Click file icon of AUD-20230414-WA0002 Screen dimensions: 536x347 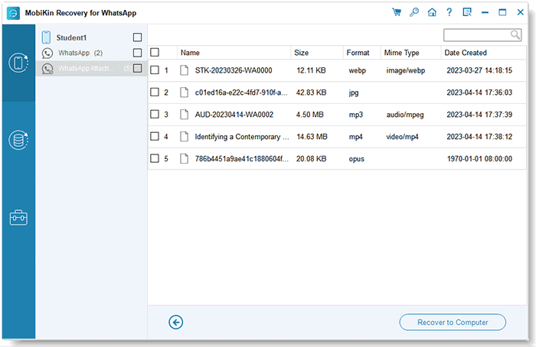[x=185, y=115]
